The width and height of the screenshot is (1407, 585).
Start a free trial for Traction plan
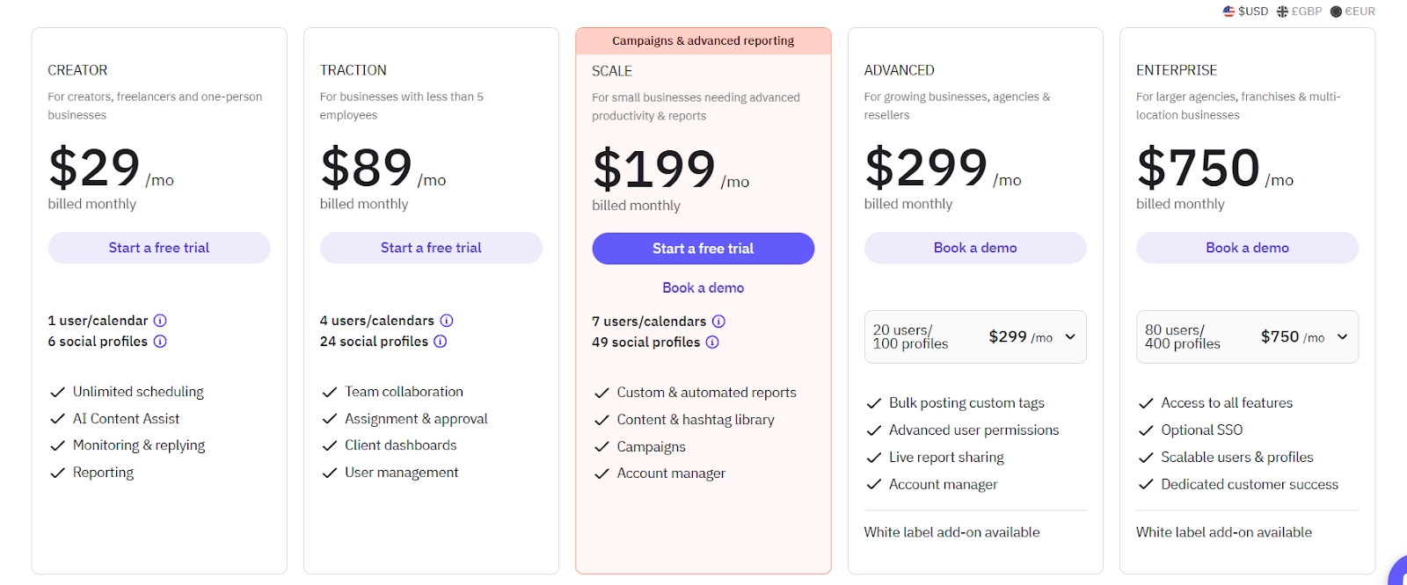pyautogui.click(x=431, y=248)
